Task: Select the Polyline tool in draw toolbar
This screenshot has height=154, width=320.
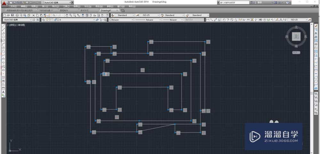Action: [3, 33]
